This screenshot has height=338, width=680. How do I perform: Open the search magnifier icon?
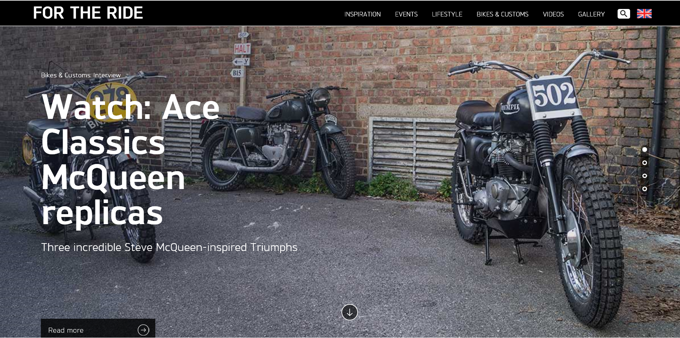[x=624, y=14]
